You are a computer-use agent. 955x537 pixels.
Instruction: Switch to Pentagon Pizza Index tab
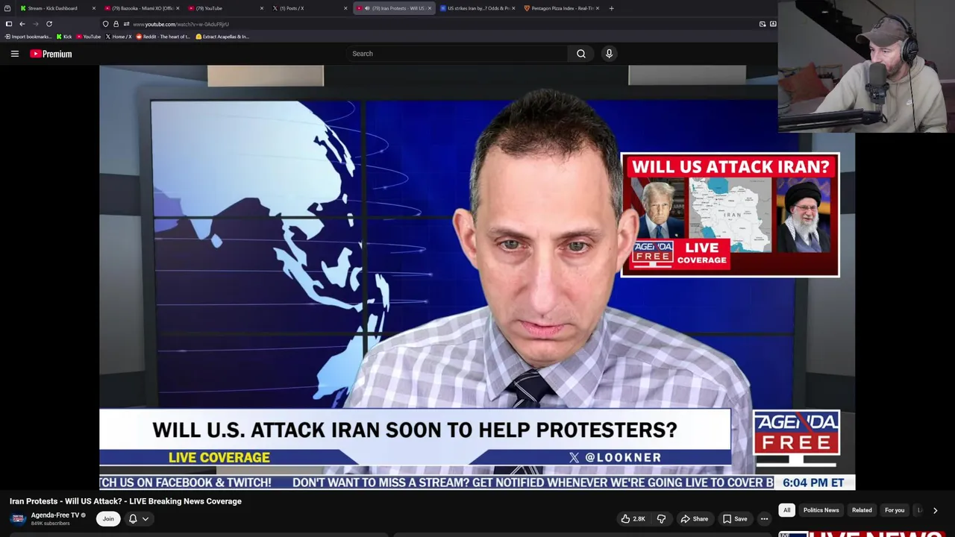click(x=562, y=8)
